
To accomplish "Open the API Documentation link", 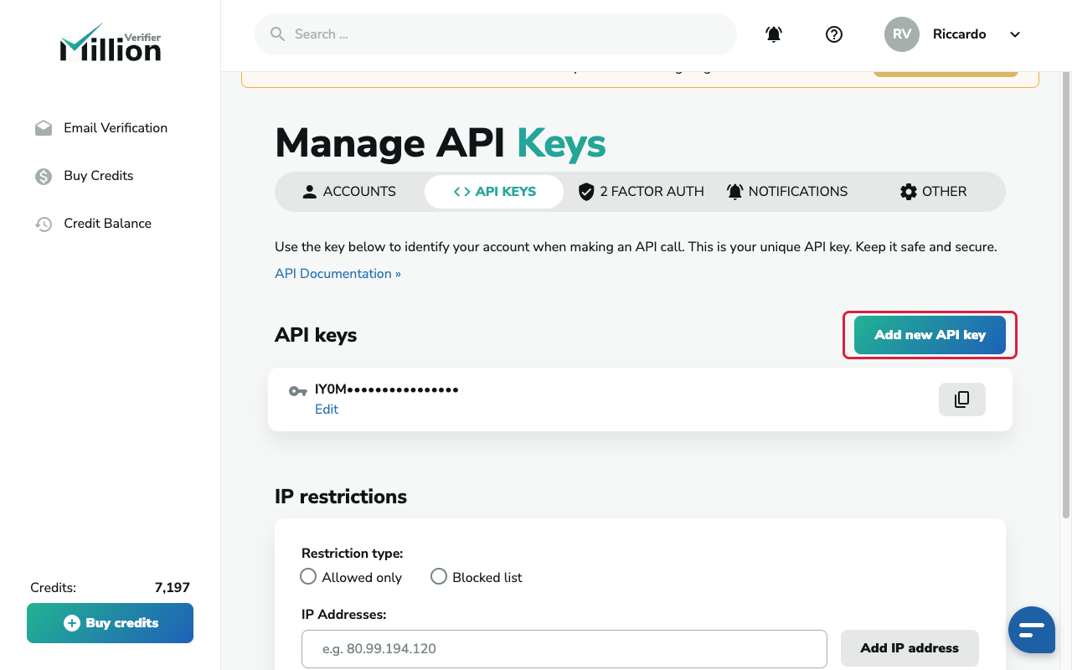I will coord(338,274).
